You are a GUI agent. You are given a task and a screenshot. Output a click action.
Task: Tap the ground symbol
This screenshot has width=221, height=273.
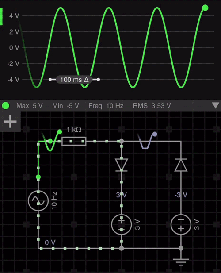coord(181,262)
